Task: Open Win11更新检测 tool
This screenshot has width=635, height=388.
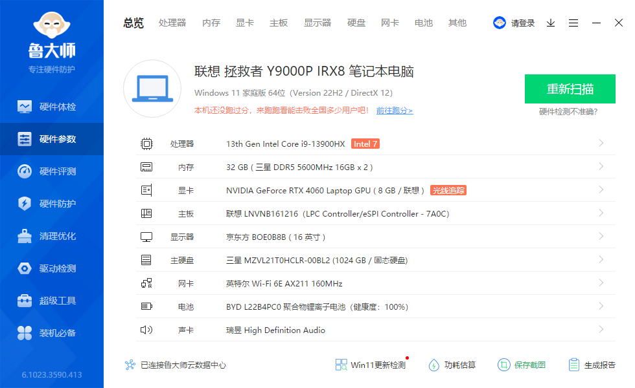Action: [371, 365]
